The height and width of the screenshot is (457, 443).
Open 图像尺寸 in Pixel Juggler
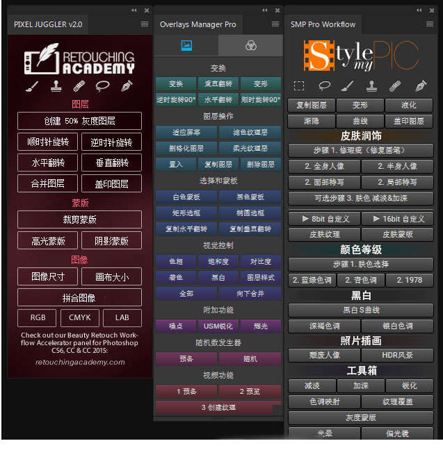(47, 276)
